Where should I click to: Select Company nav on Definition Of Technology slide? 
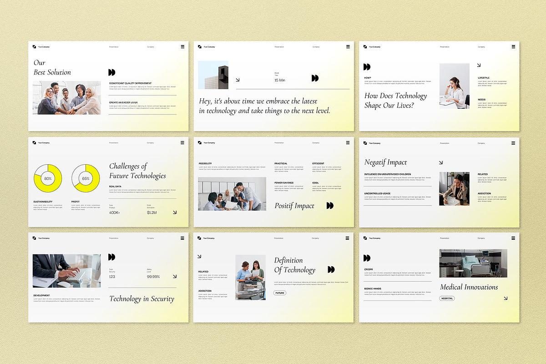[315, 238]
